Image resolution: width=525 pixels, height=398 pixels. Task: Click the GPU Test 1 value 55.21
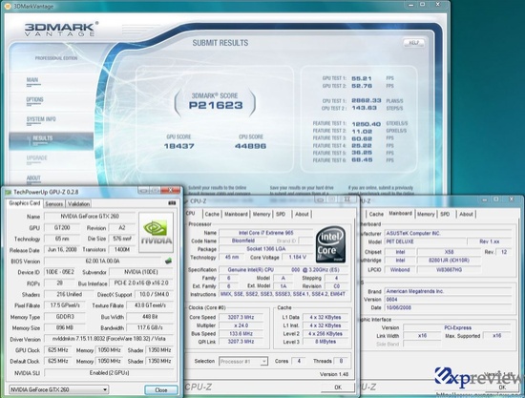362,78
